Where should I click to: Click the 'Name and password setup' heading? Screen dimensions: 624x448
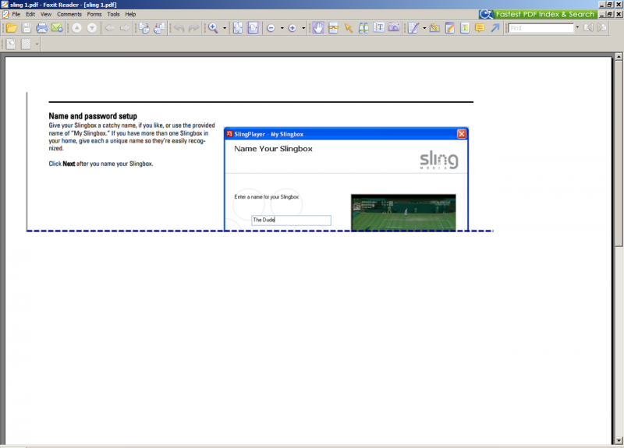93,116
